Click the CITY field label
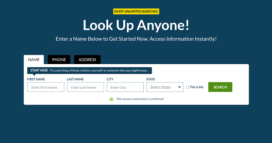272x143 pixels. point(110,79)
